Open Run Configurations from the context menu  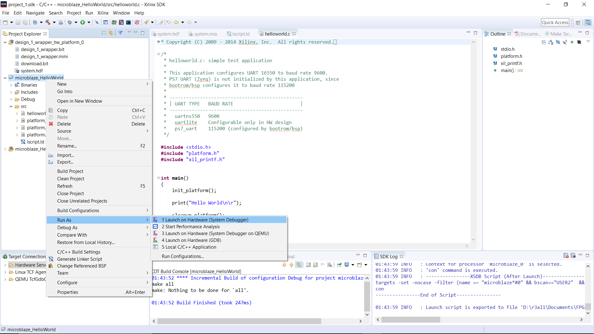point(183,256)
